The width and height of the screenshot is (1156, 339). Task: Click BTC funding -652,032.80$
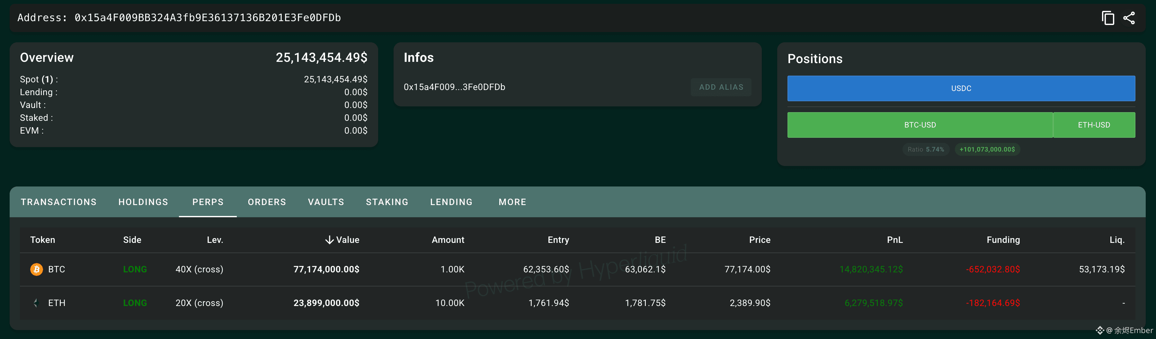coord(993,269)
